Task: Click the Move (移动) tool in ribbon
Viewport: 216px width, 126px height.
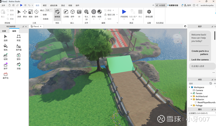Action: tap(25, 14)
